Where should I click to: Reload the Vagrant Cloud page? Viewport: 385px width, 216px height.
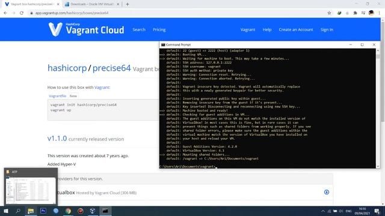pos(22,13)
